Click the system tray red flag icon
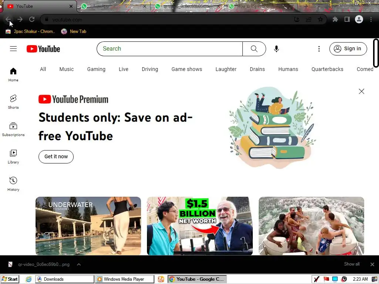 (x=326, y=279)
